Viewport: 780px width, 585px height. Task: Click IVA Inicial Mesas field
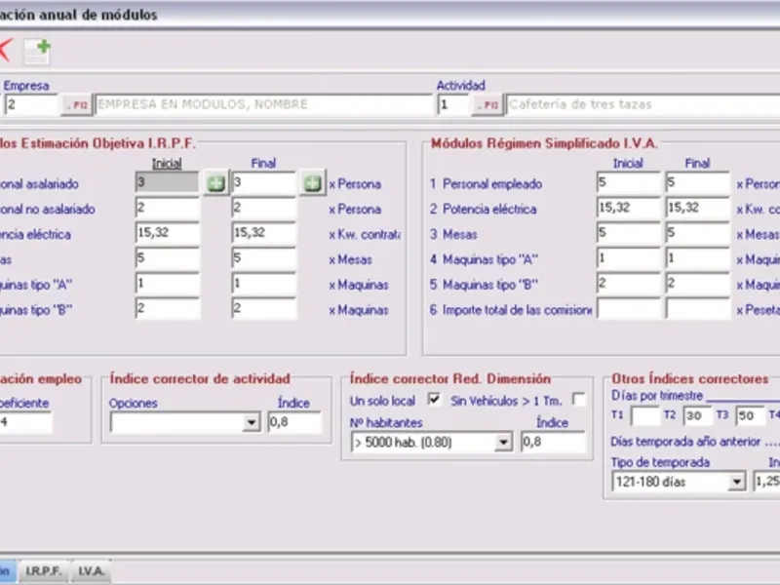coord(628,233)
